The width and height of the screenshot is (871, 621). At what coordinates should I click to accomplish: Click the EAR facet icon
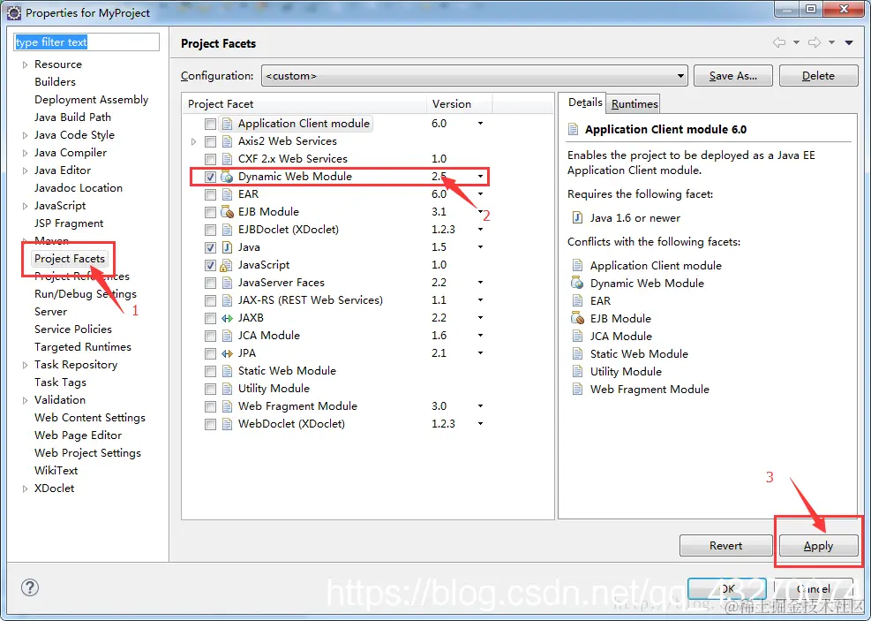pyautogui.click(x=227, y=194)
